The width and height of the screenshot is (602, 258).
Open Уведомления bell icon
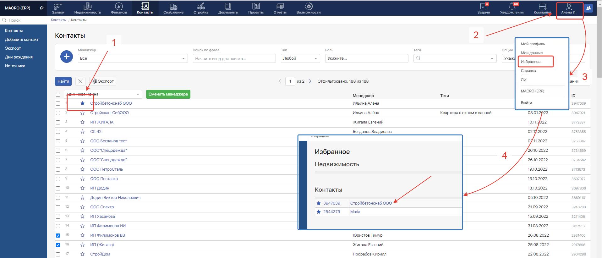512,6
